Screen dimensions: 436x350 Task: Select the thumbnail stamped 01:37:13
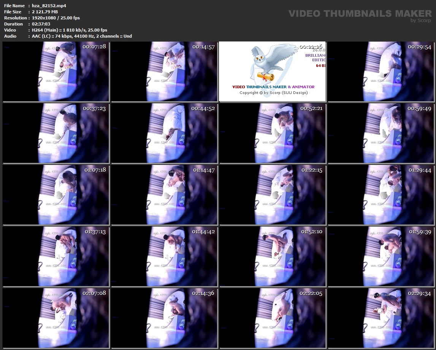pyautogui.click(x=56, y=256)
